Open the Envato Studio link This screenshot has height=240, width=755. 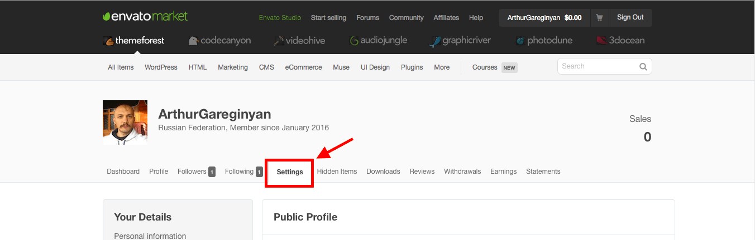point(280,18)
